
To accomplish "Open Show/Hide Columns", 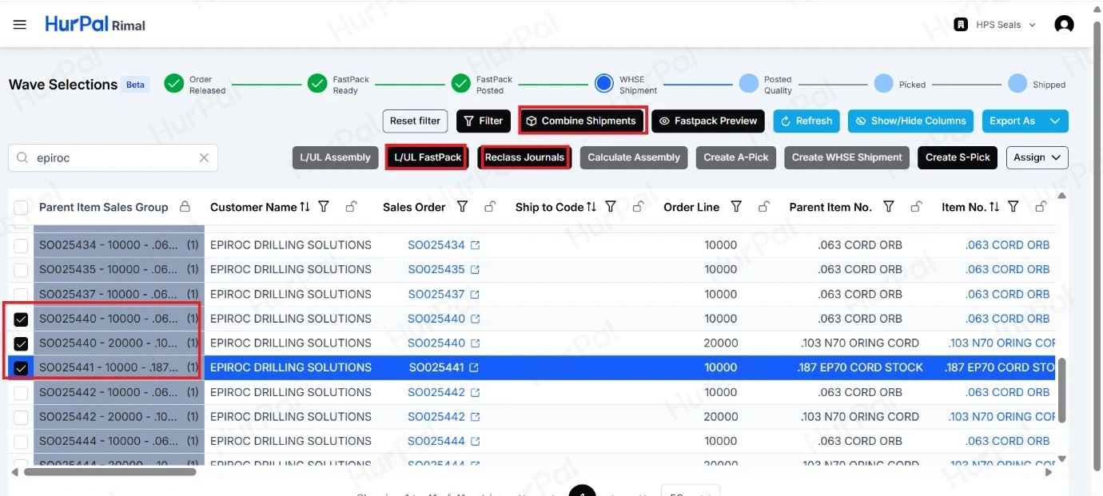I will (x=910, y=121).
